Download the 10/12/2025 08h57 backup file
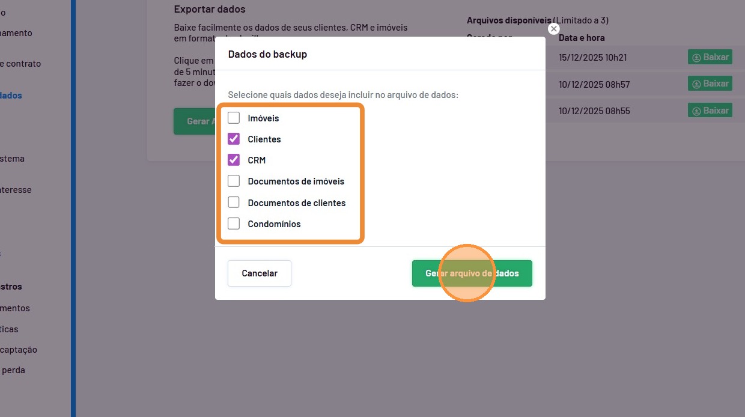This screenshot has height=417, width=745. (710, 84)
